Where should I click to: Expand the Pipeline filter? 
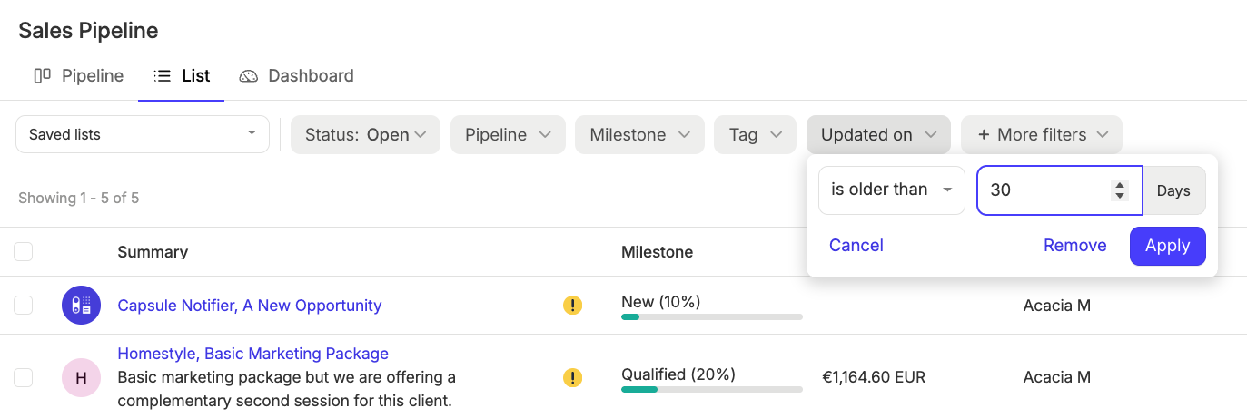(x=508, y=134)
